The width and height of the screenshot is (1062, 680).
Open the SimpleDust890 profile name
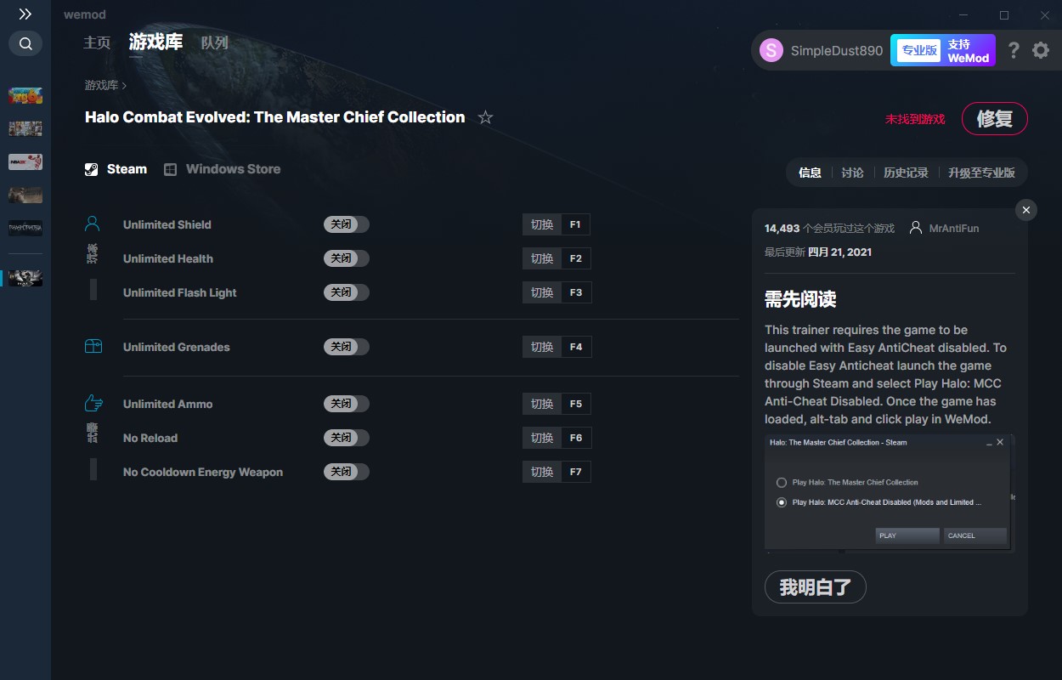pos(837,50)
